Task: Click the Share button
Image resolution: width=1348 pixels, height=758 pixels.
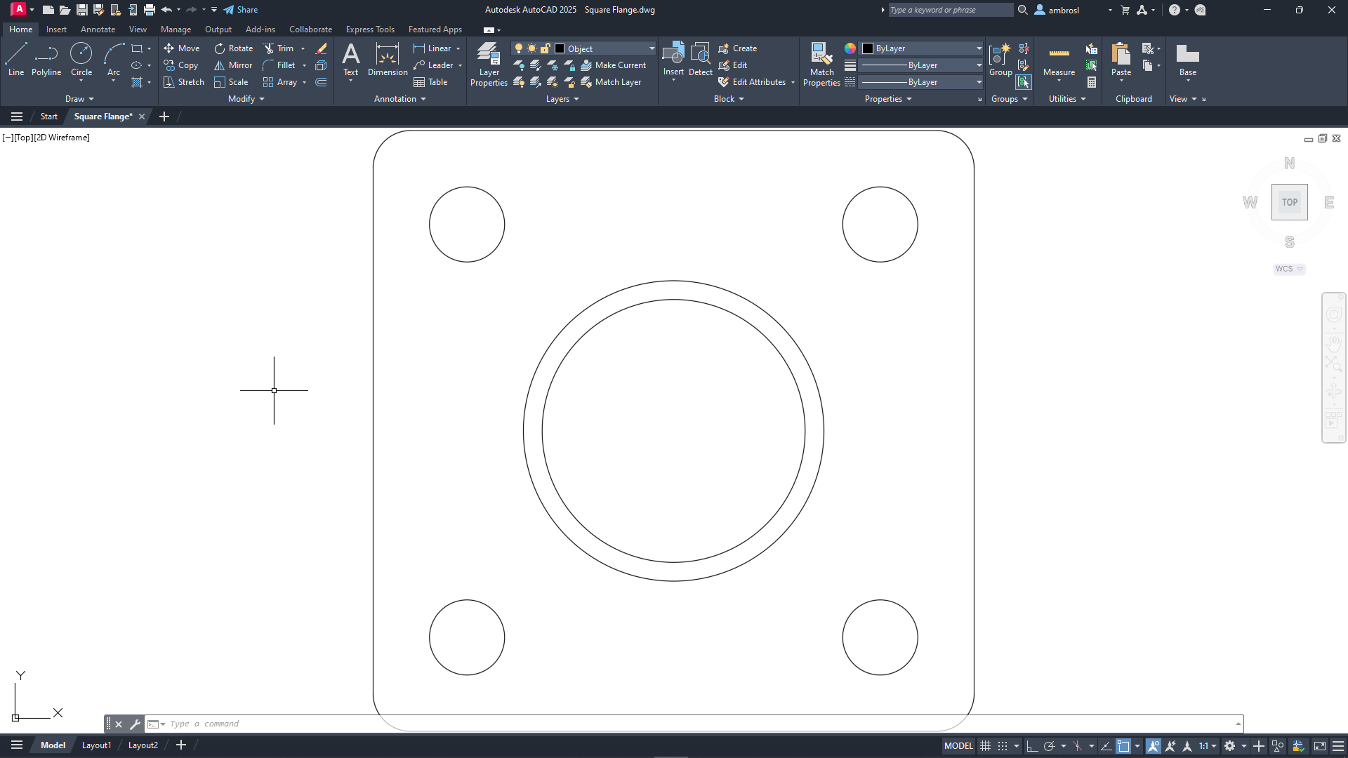Action: point(241,10)
